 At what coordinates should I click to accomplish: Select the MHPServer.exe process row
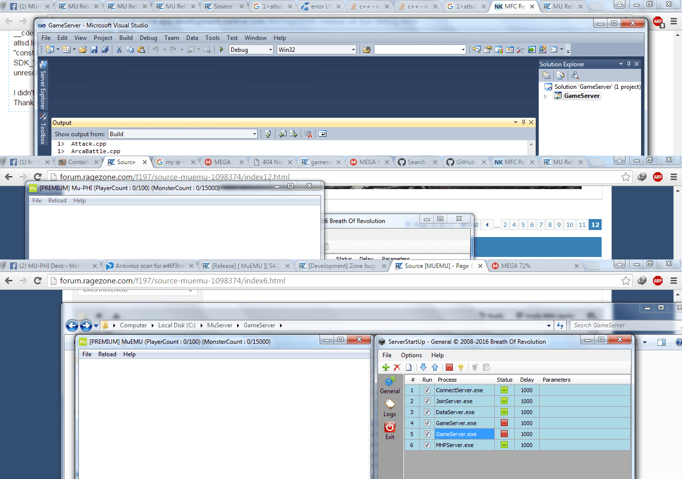(517, 445)
